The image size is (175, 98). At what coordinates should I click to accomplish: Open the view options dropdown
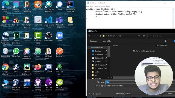[169, 41]
